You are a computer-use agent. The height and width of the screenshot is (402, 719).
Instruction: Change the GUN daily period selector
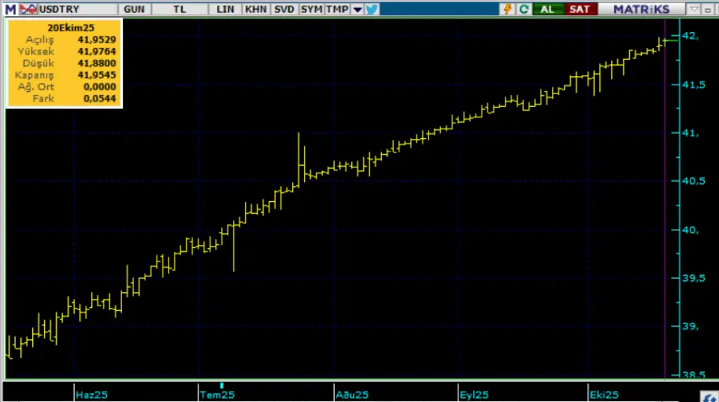135,9
